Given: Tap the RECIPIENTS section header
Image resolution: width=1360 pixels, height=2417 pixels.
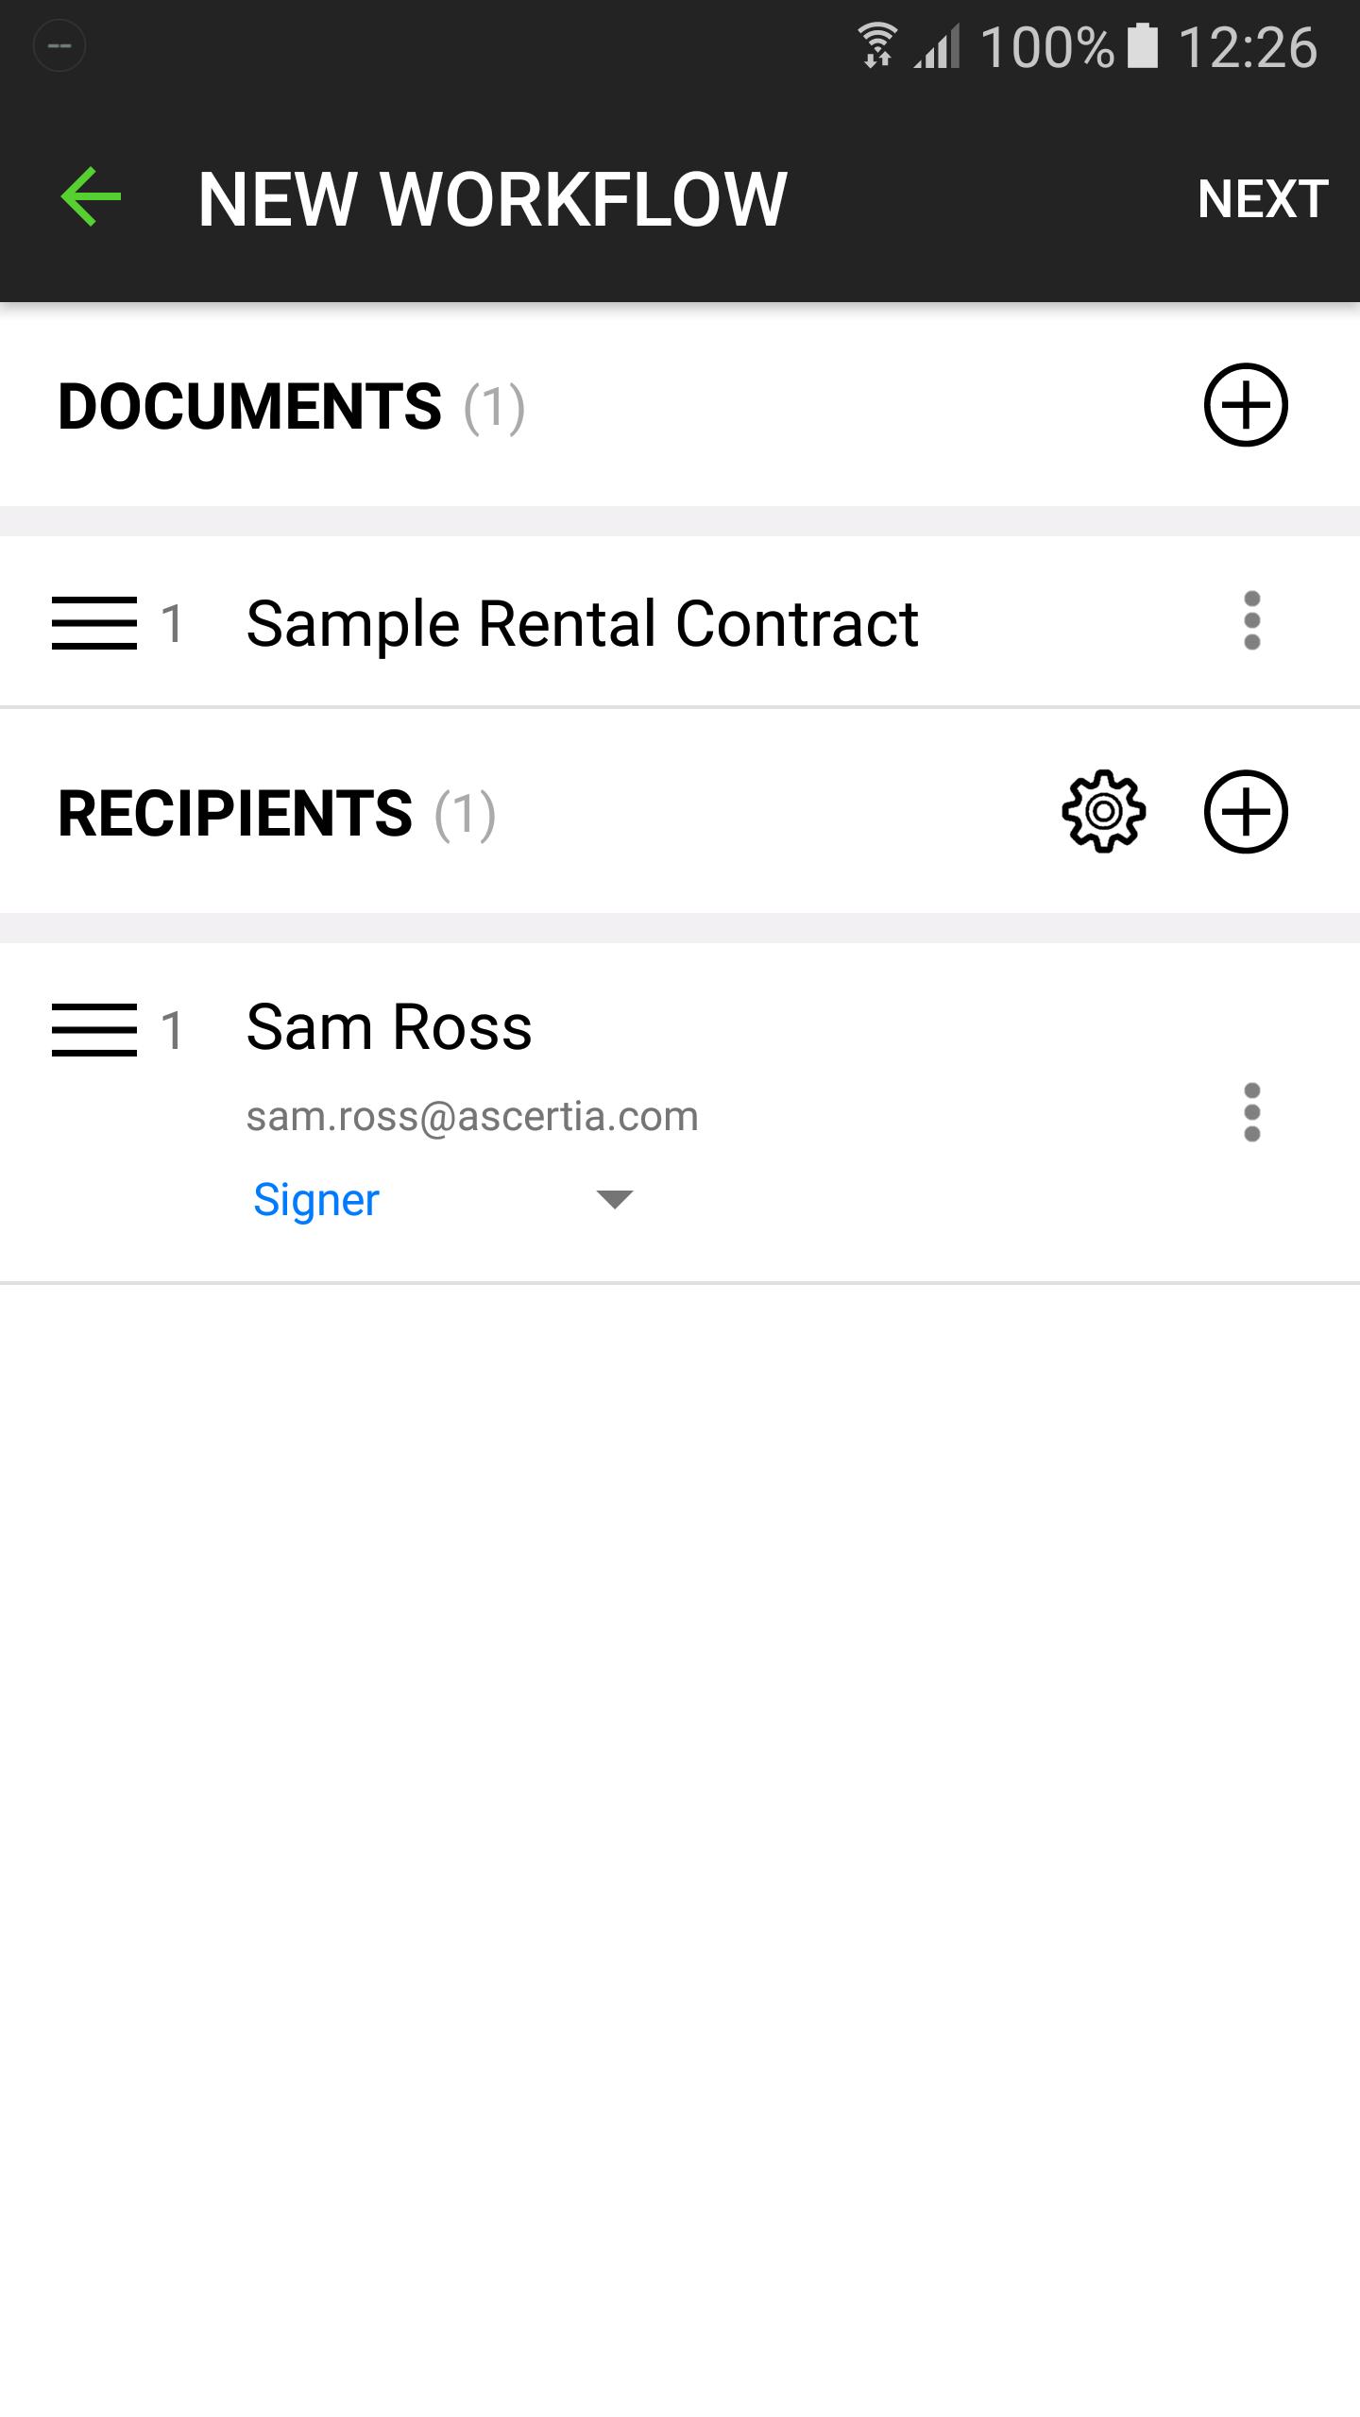Looking at the screenshot, I should tap(235, 814).
